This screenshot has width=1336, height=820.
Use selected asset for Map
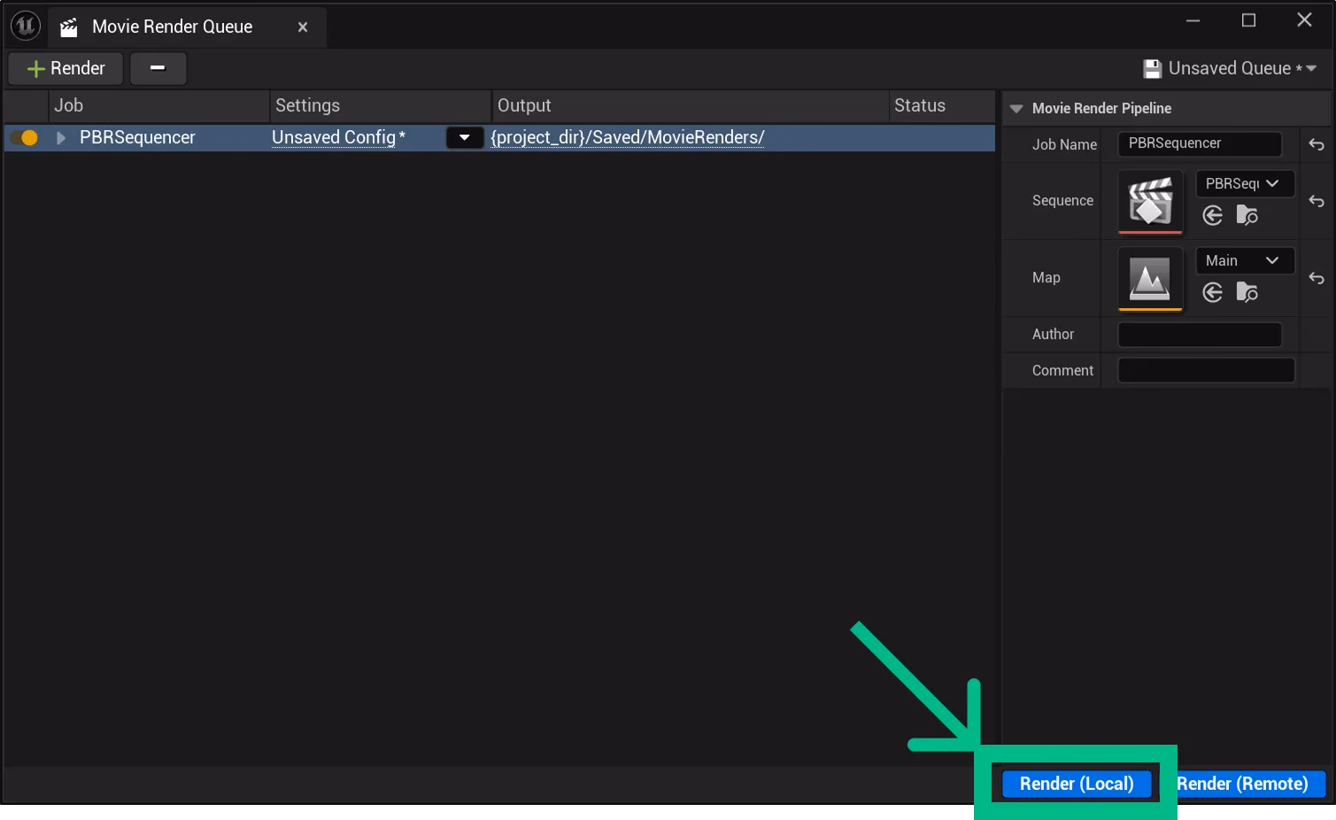pos(1213,292)
